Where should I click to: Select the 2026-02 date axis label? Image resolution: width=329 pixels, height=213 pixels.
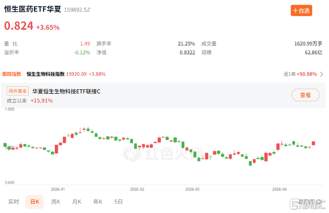coord(137,190)
